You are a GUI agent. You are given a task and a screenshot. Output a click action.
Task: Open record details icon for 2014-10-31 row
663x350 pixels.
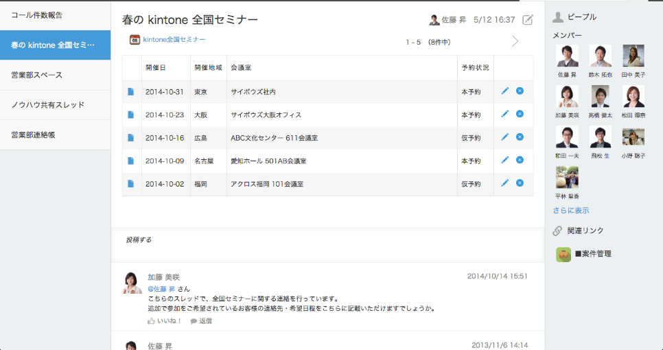[130, 92]
